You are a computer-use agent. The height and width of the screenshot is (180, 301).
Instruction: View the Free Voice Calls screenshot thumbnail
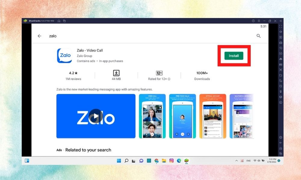(x=182, y=116)
